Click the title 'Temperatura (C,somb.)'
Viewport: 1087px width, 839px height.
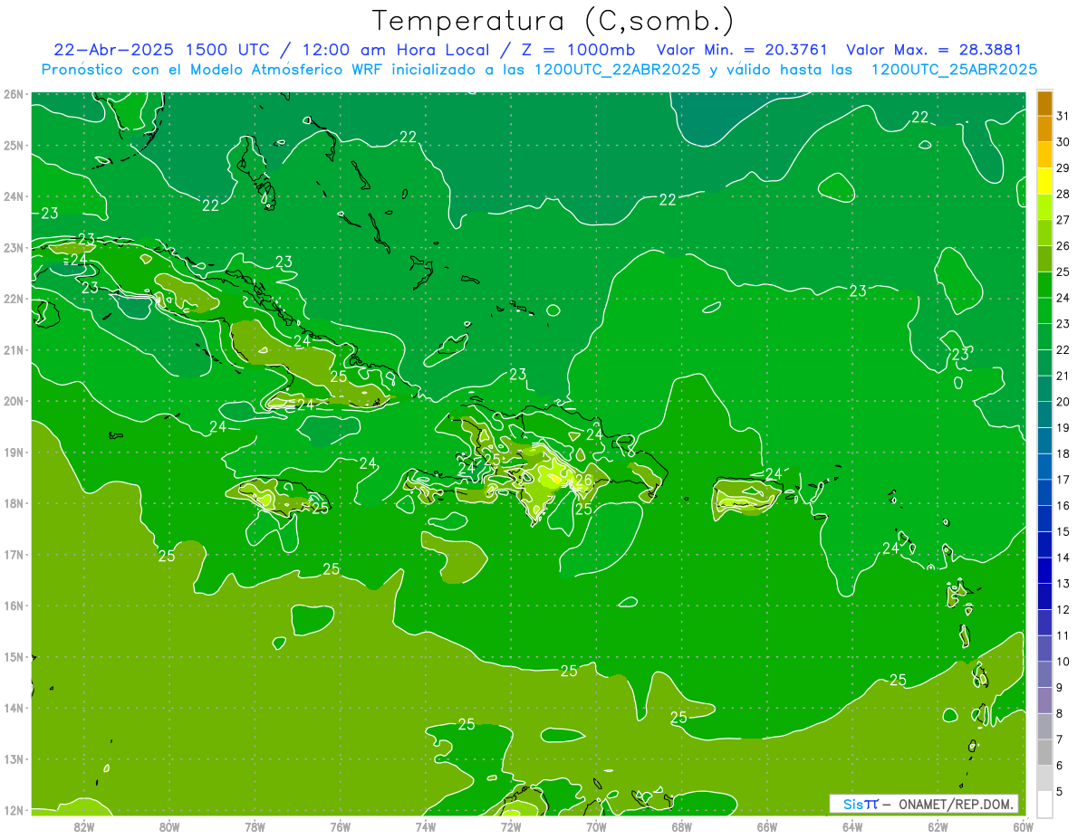point(553,21)
